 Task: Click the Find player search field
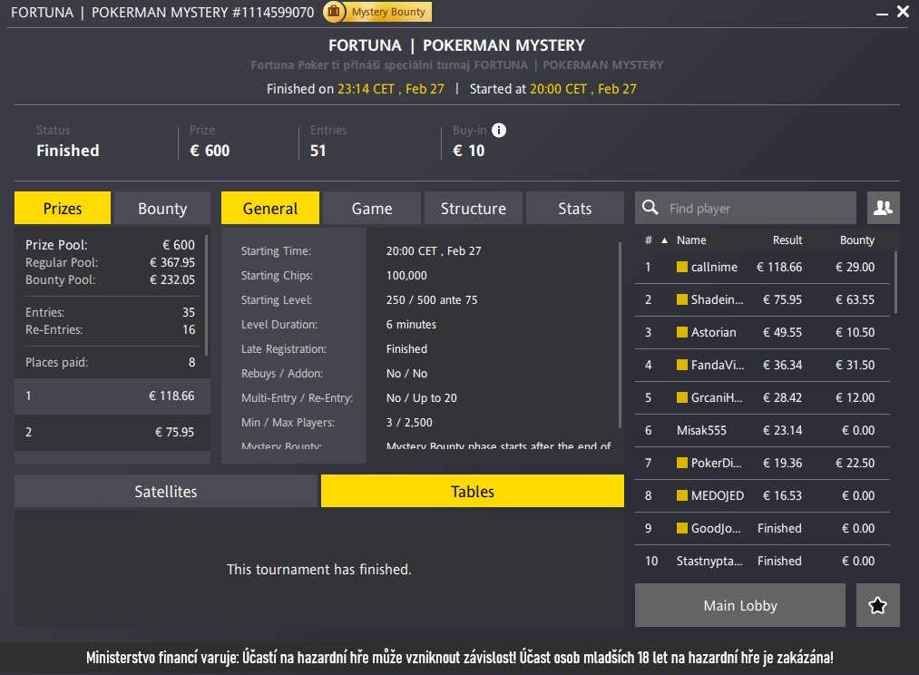[x=758, y=209]
